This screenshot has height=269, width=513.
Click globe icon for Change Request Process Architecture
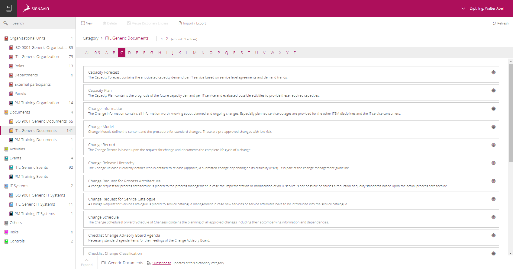click(x=493, y=181)
